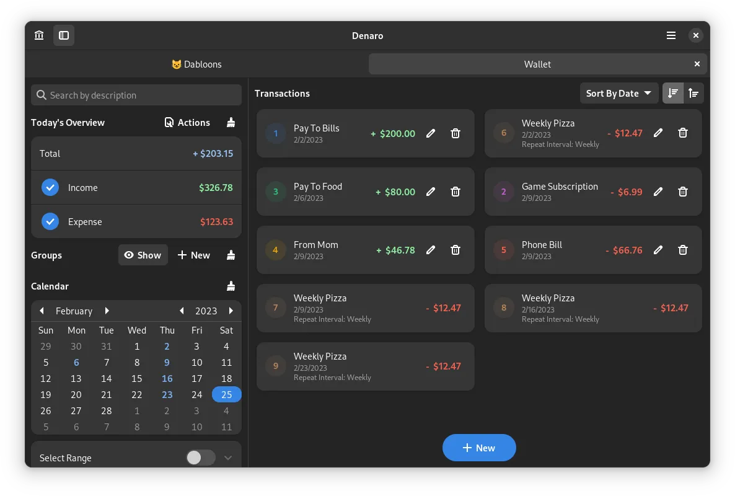Enable the Select Range switch
The width and height of the screenshot is (735, 496).
(x=200, y=458)
